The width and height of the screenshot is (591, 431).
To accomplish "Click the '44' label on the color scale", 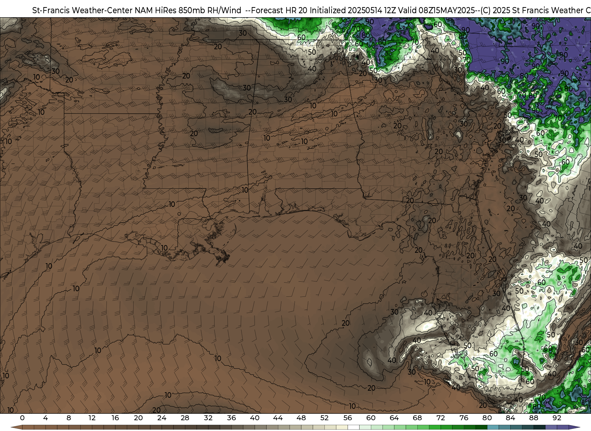I will (278, 418).
